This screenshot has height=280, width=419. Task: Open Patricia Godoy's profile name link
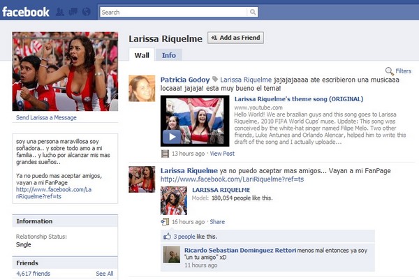coord(185,80)
